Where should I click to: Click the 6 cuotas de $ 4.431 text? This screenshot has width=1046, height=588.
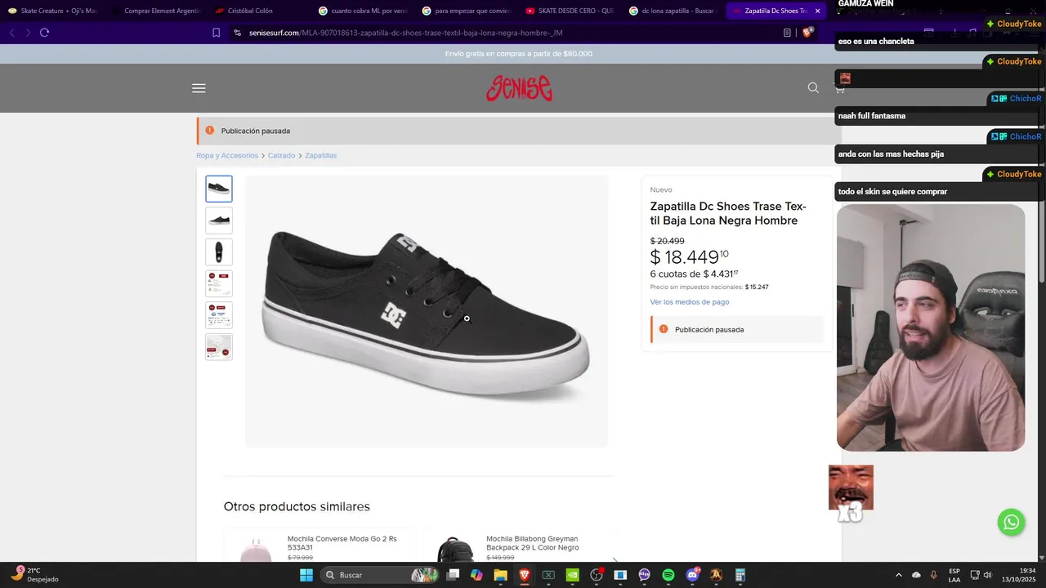pos(694,274)
